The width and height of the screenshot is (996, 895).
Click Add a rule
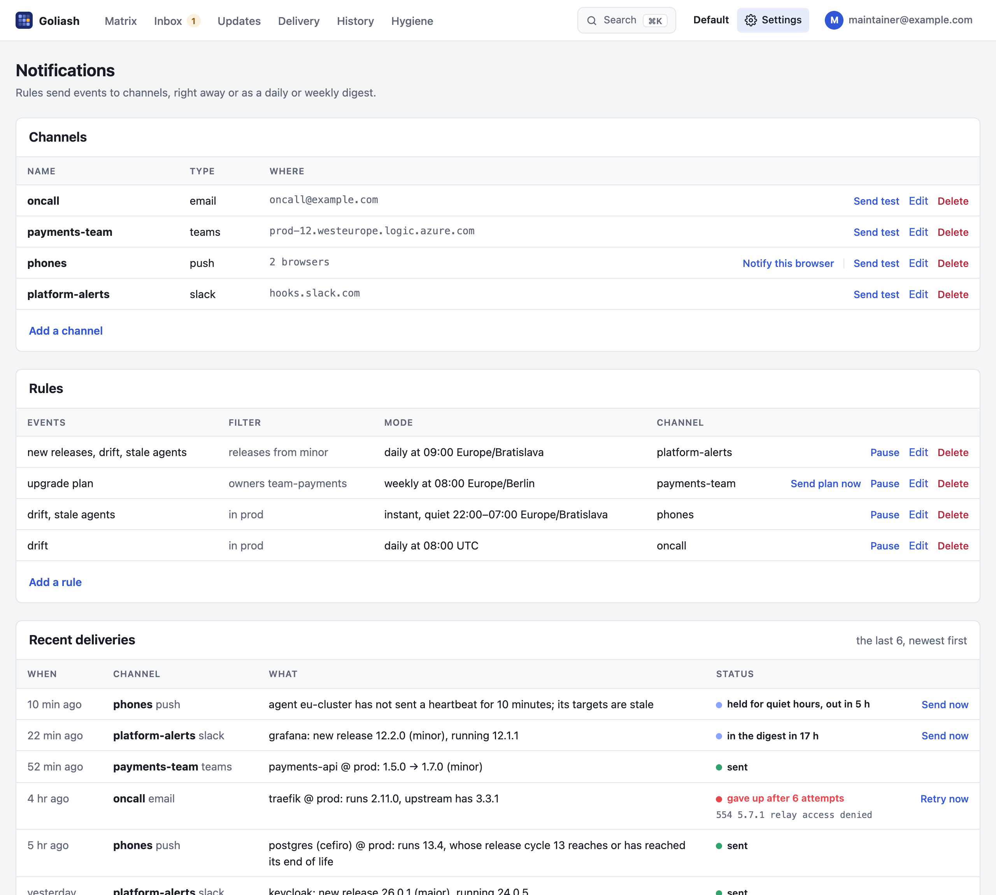tap(55, 582)
